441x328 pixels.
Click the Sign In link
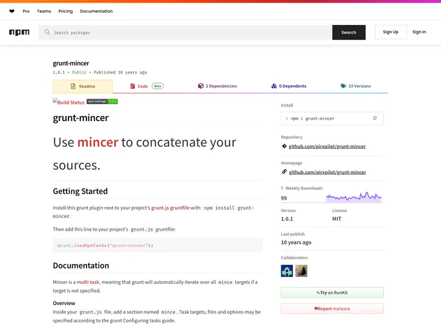point(419,32)
